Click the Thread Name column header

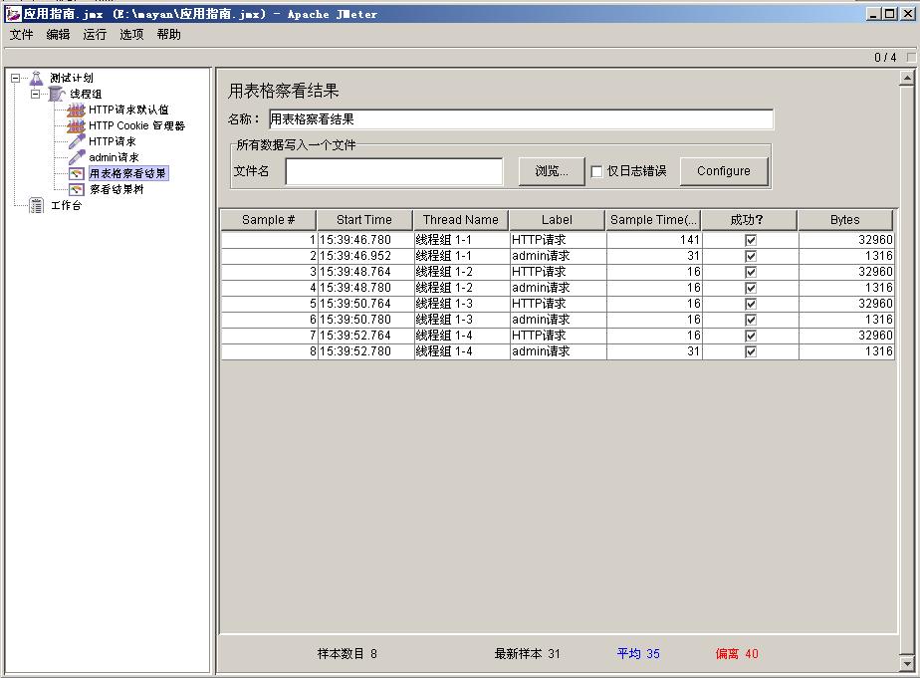461,220
